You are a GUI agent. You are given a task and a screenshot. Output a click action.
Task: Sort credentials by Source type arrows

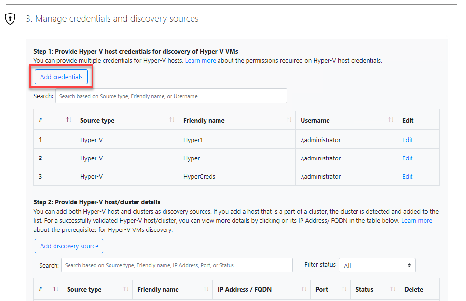click(172, 120)
